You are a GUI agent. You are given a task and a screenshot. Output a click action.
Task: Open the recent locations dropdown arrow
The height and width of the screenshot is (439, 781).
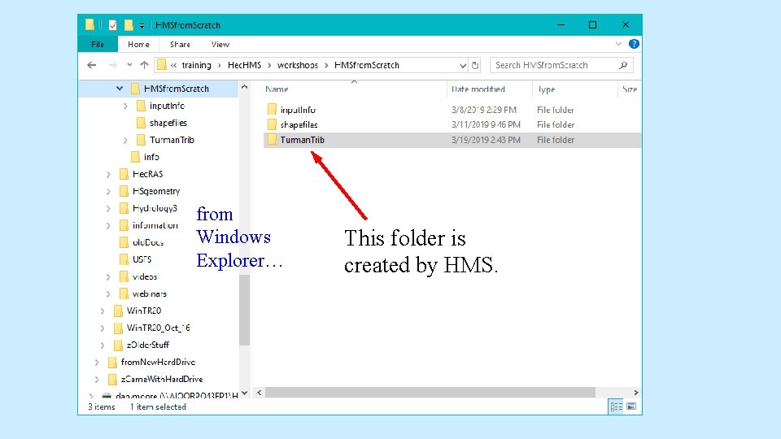[x=129, y=65]
